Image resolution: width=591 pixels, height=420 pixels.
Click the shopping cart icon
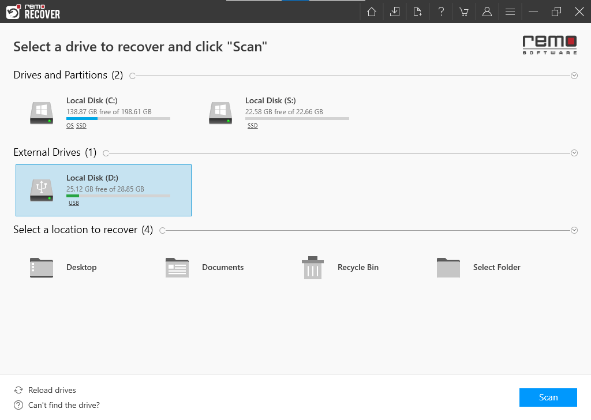click(464, 11)
